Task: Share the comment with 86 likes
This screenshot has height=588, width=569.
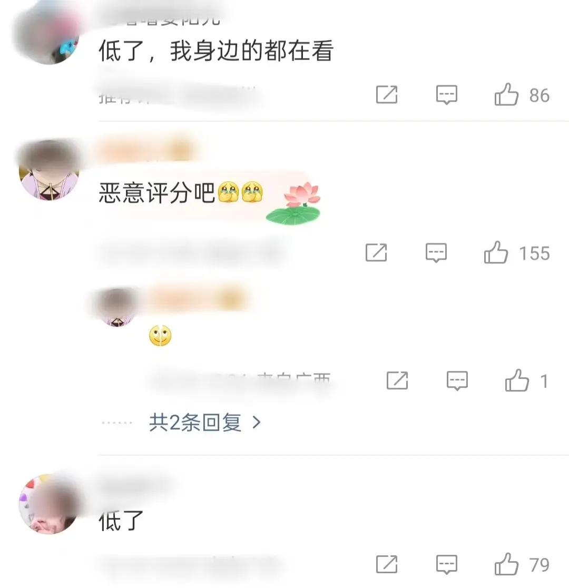Action: coord(387,94)
